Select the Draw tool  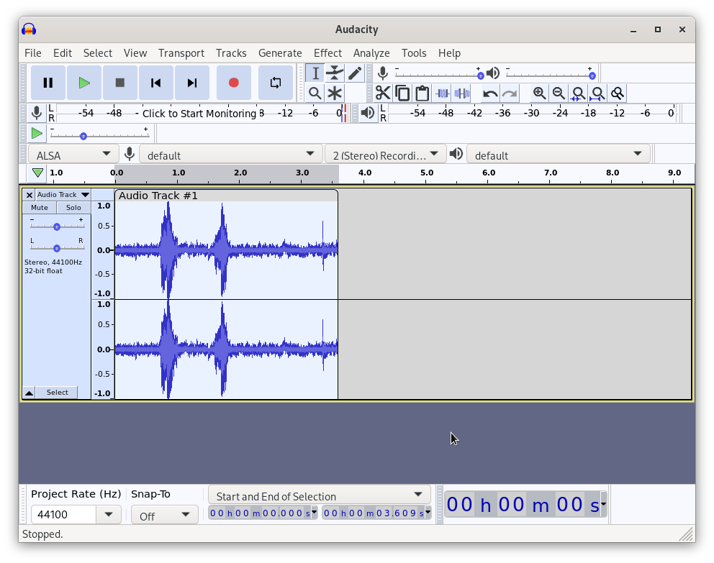355,73
